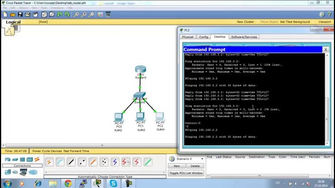Select Switch0 on the workspace
The width and height of the screenshot is (335, 188).
point(140,95)
